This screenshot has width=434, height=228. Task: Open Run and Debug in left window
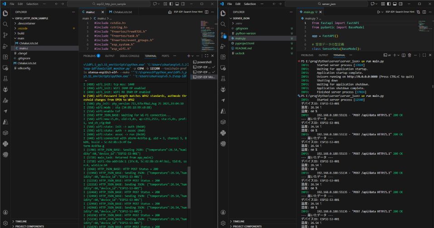click(5, 46)
